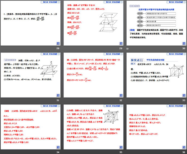Click the chapter header banner on slide 28
Image resolution: width=187 pixels, height=154 pixels.
50,2
